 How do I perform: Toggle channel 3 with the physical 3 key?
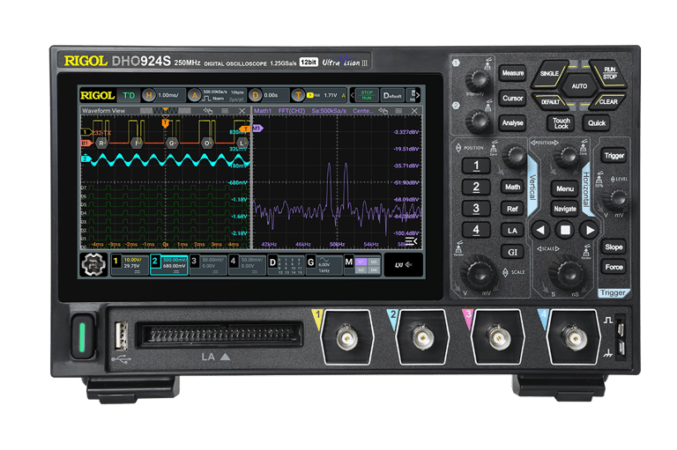(x=476, y=209)
